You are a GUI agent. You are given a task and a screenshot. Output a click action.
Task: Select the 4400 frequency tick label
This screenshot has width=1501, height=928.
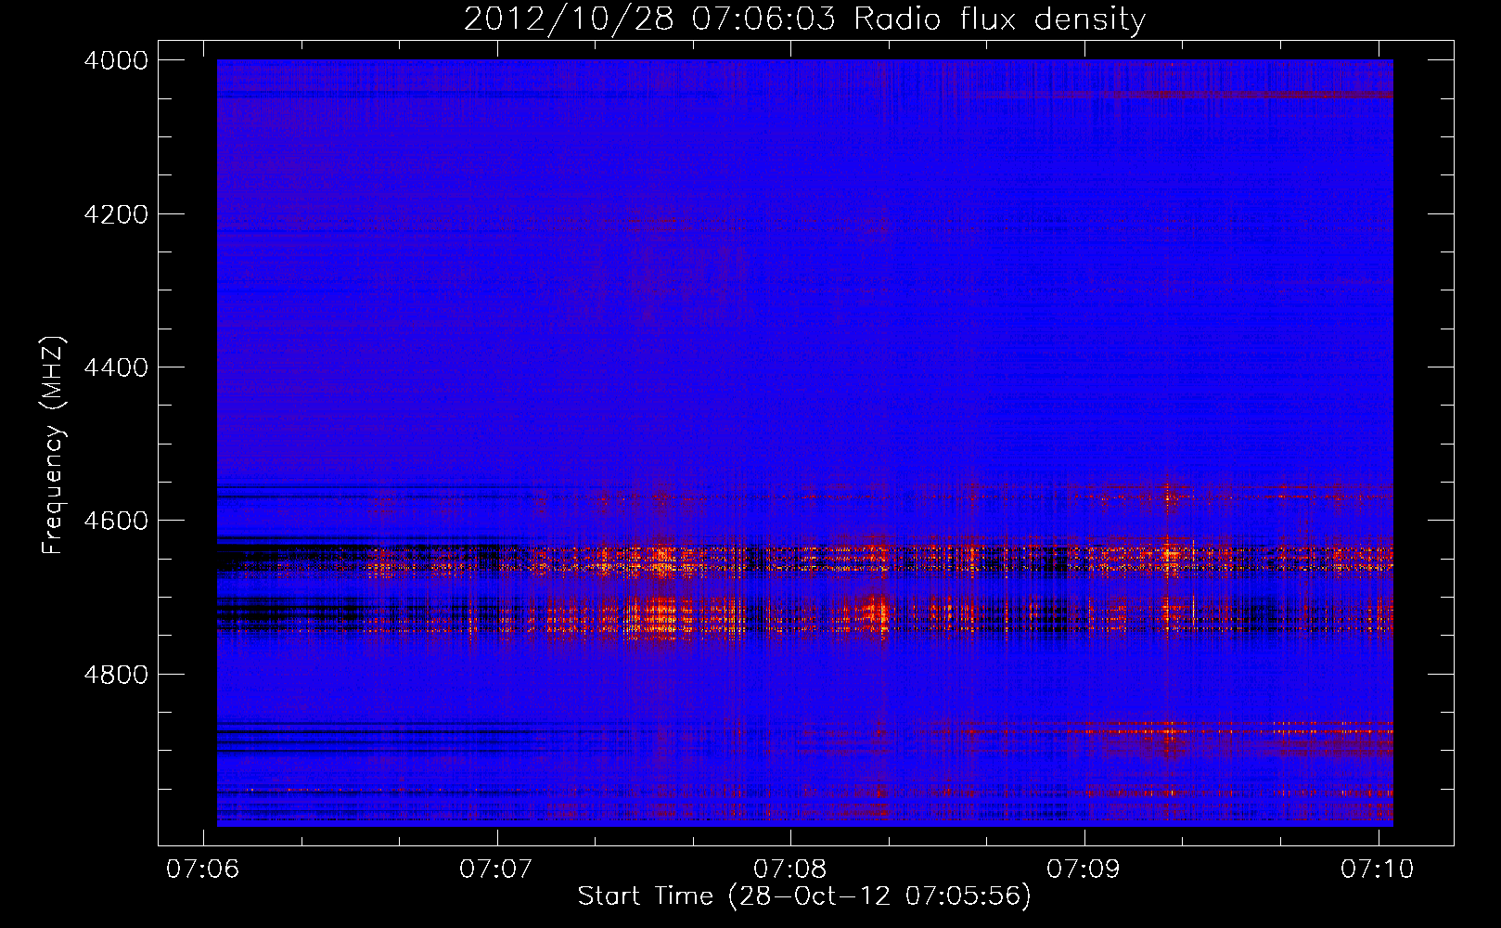(x=116, y=367)
